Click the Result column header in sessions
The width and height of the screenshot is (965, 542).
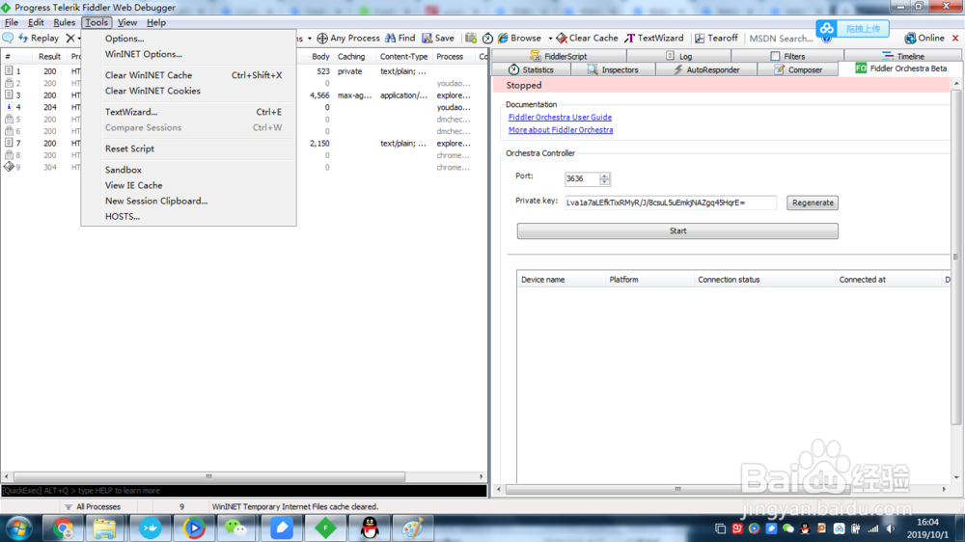click(x=49, y=57)
